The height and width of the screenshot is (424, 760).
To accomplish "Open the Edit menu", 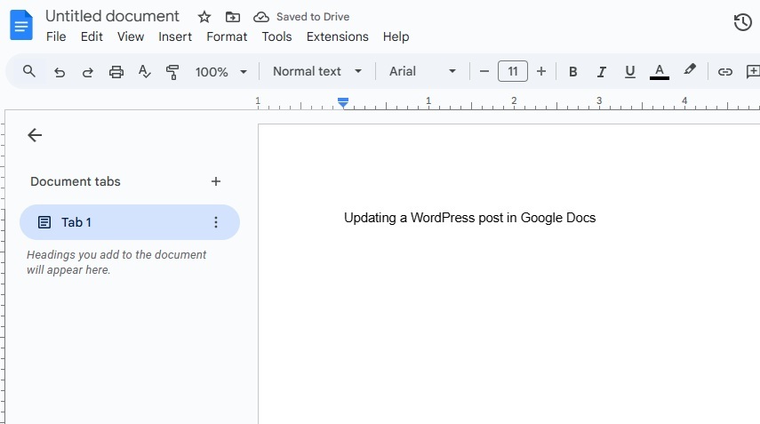I will 92,36.
